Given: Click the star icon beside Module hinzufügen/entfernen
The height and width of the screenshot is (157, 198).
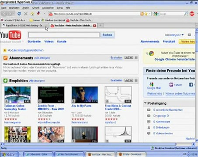Looking at the screenshot, I should tap(5, 50).
